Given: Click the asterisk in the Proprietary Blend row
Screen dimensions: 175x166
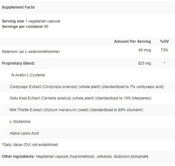Looking at the screenshot, I should point(165,63).
